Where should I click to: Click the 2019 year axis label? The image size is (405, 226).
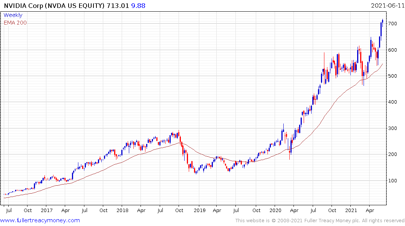(199, 210)
